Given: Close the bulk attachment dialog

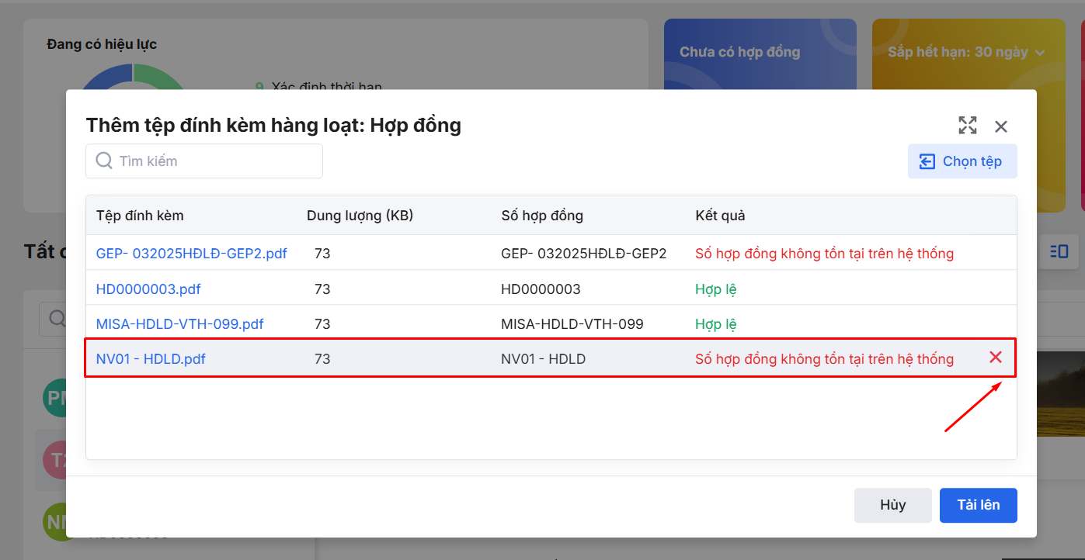Looking at the screenshot, I should 1001,126.
